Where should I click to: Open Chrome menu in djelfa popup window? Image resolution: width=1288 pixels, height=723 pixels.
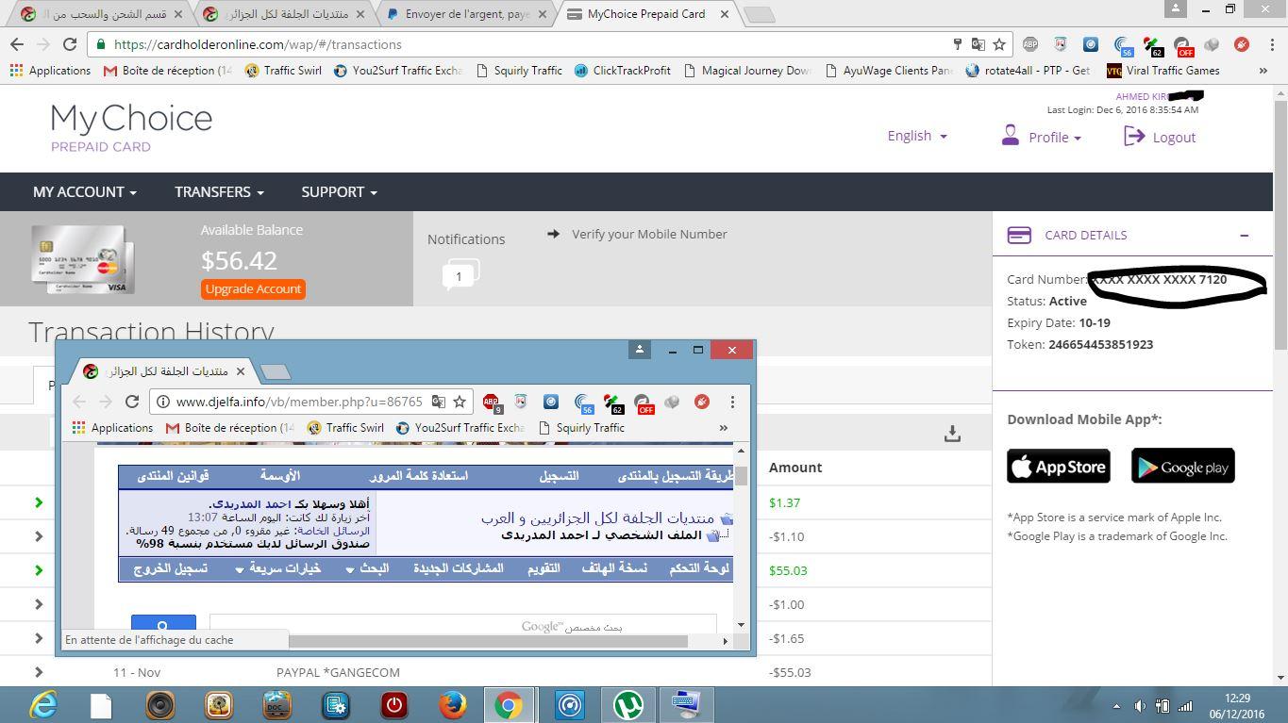pyautogui.click(x=732, y=402)
